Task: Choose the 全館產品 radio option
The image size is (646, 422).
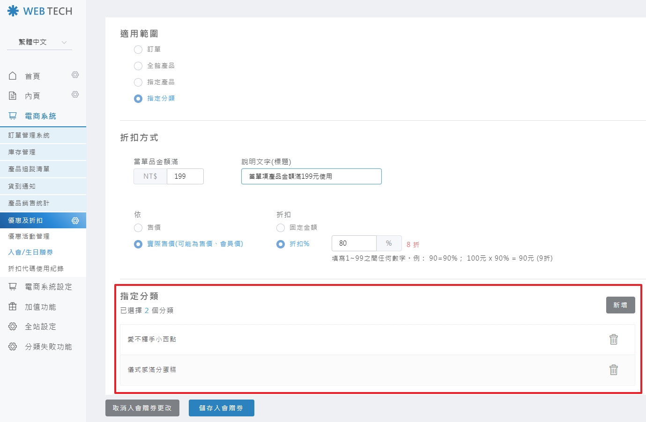Action: (x=138, y=66)
